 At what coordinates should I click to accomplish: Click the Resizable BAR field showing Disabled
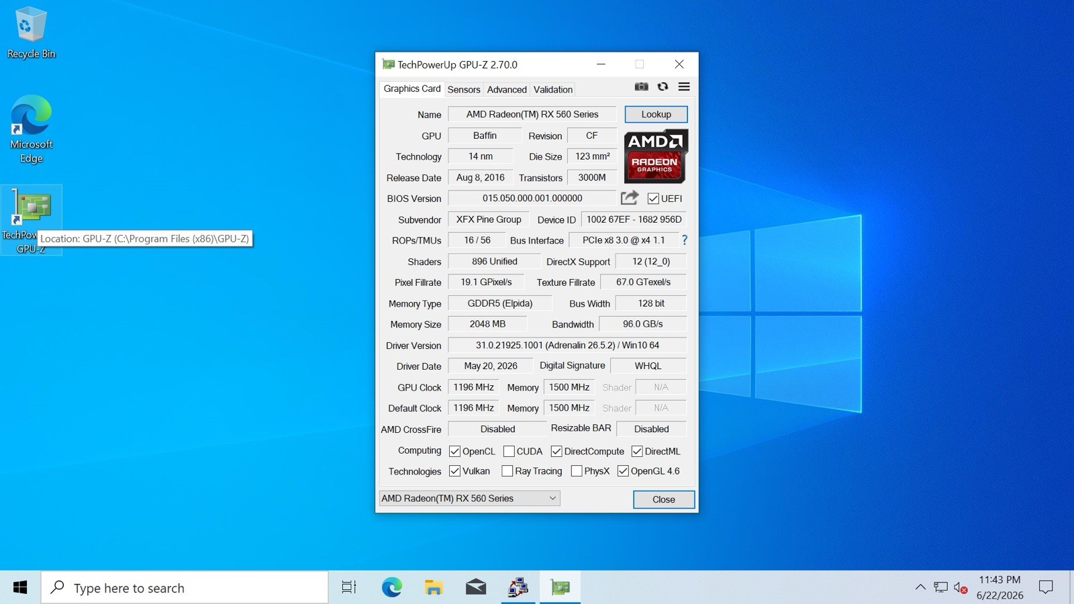[651, 429]
